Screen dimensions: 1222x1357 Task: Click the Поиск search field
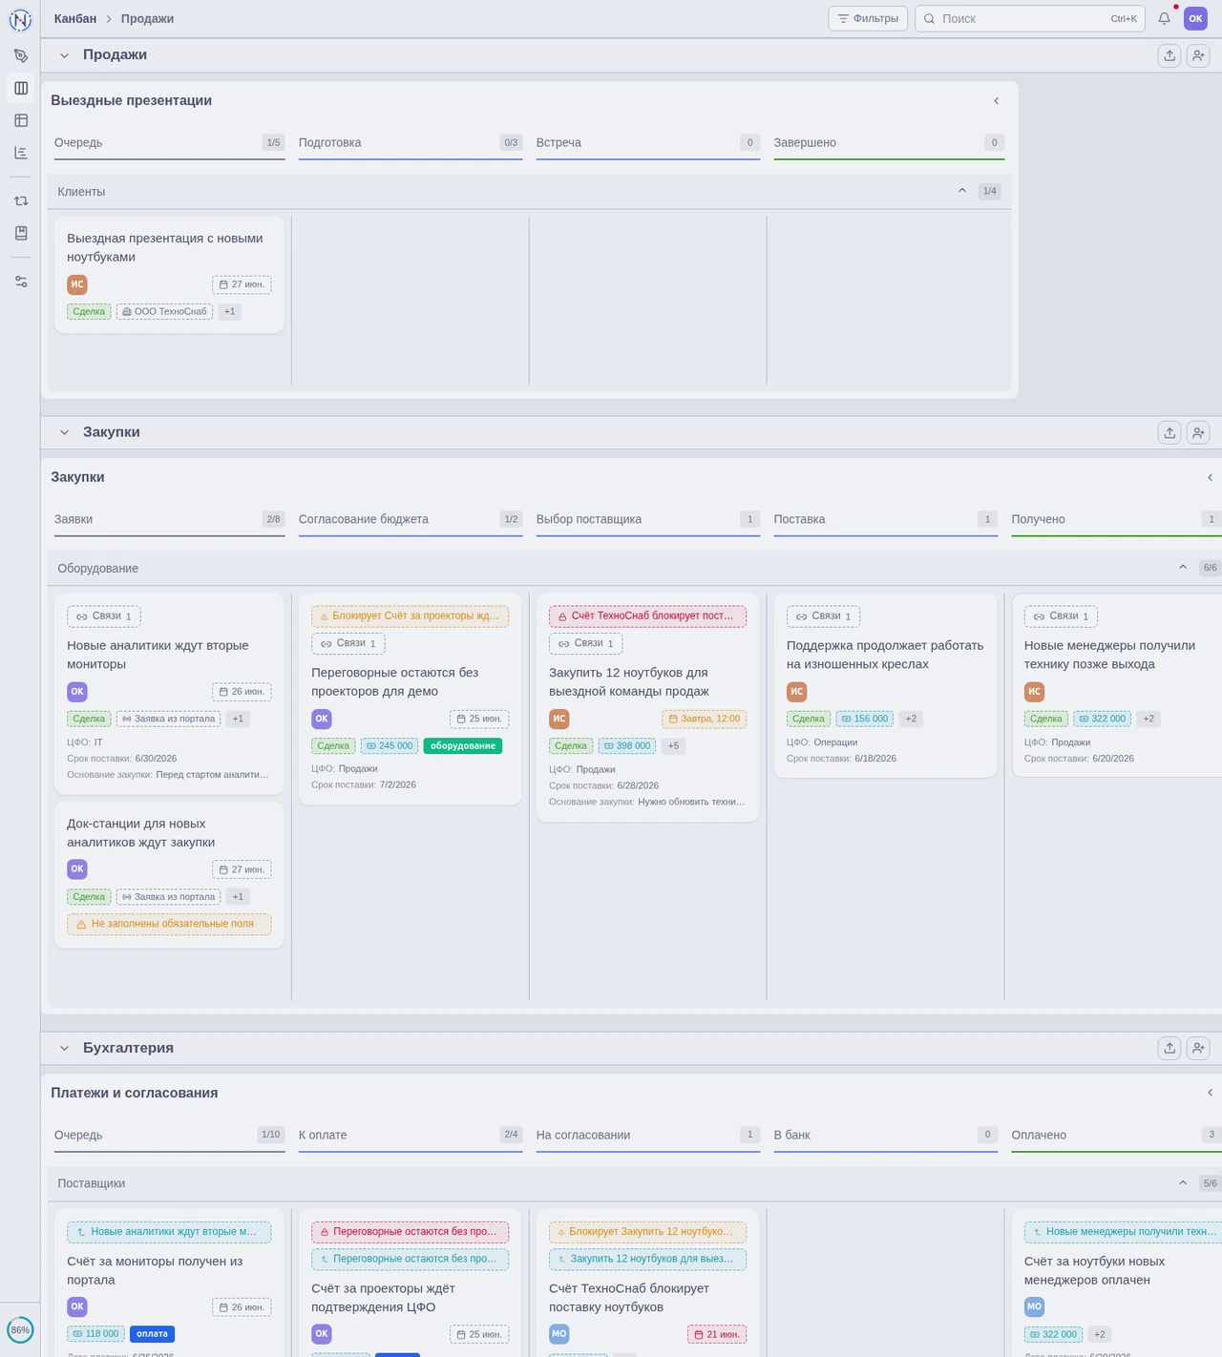[x=1030, y=18]
